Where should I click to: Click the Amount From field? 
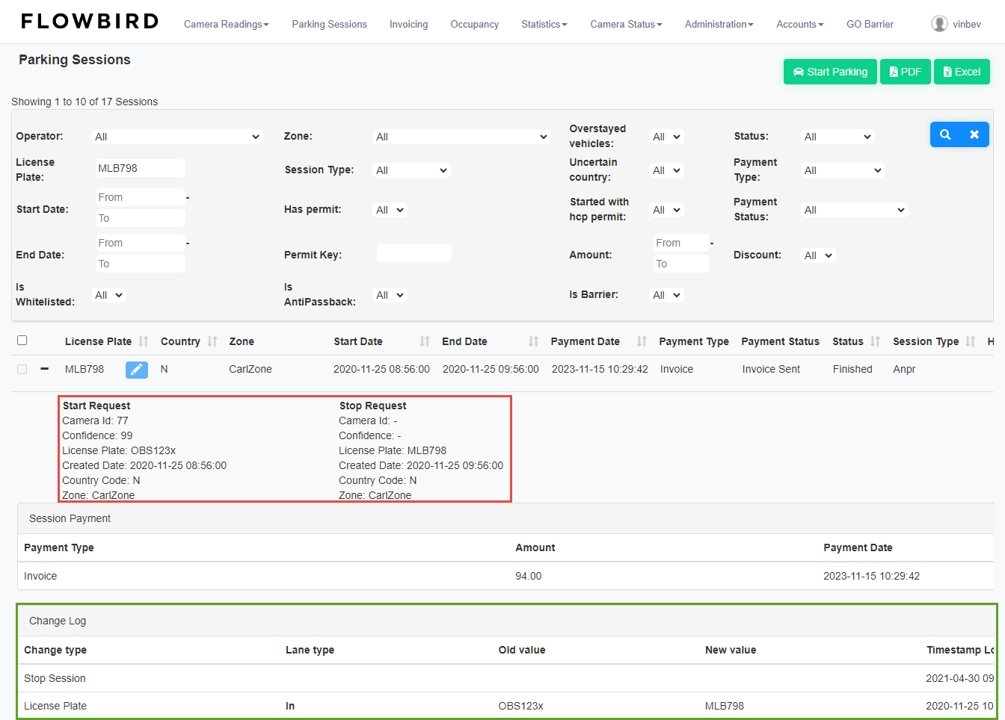coord(680,243)
